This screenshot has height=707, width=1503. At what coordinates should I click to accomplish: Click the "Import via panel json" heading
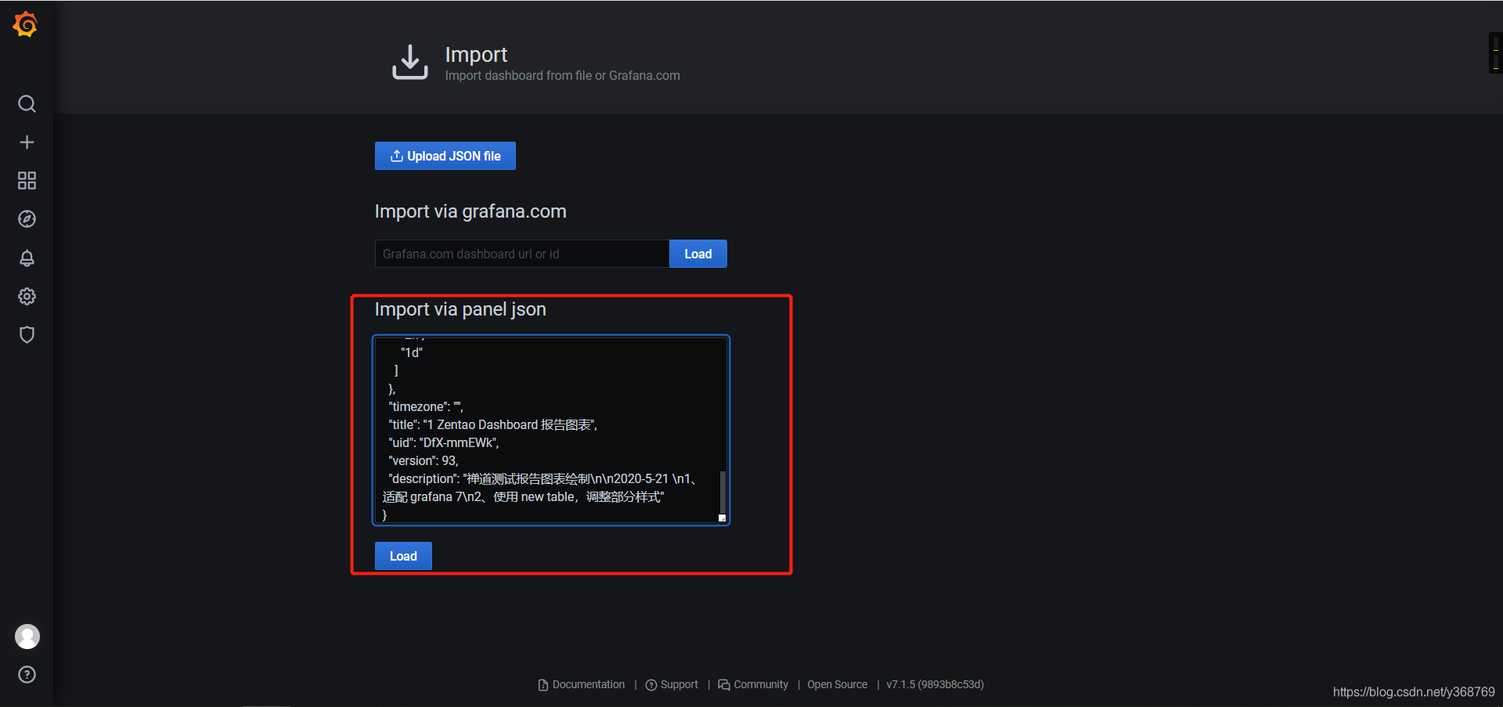coord(460,309)
